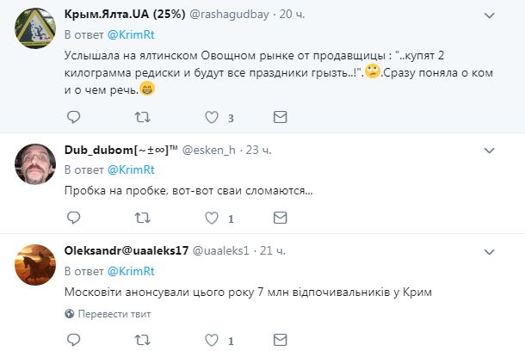Like the tweet with 3 likes
Image resolution: width=525 pixels, height=351 pixels.
point(212,116)
